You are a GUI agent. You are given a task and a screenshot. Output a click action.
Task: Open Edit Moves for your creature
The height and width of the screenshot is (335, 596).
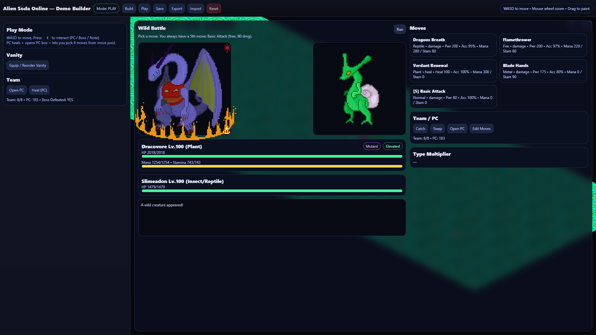481,128
